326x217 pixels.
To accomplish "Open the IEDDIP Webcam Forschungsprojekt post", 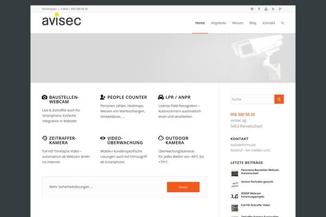I will (253, 195).
